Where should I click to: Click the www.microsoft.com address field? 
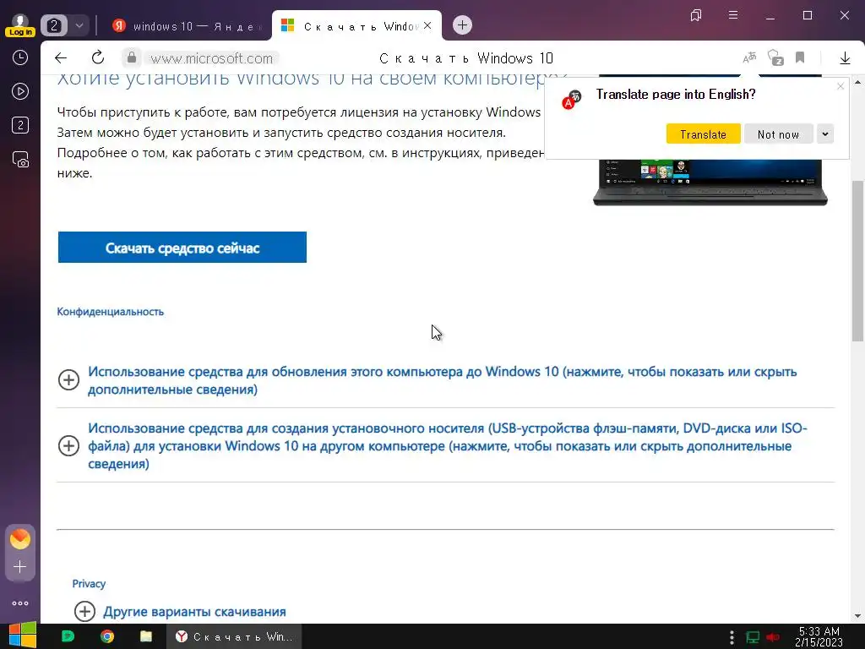(212, 58)
